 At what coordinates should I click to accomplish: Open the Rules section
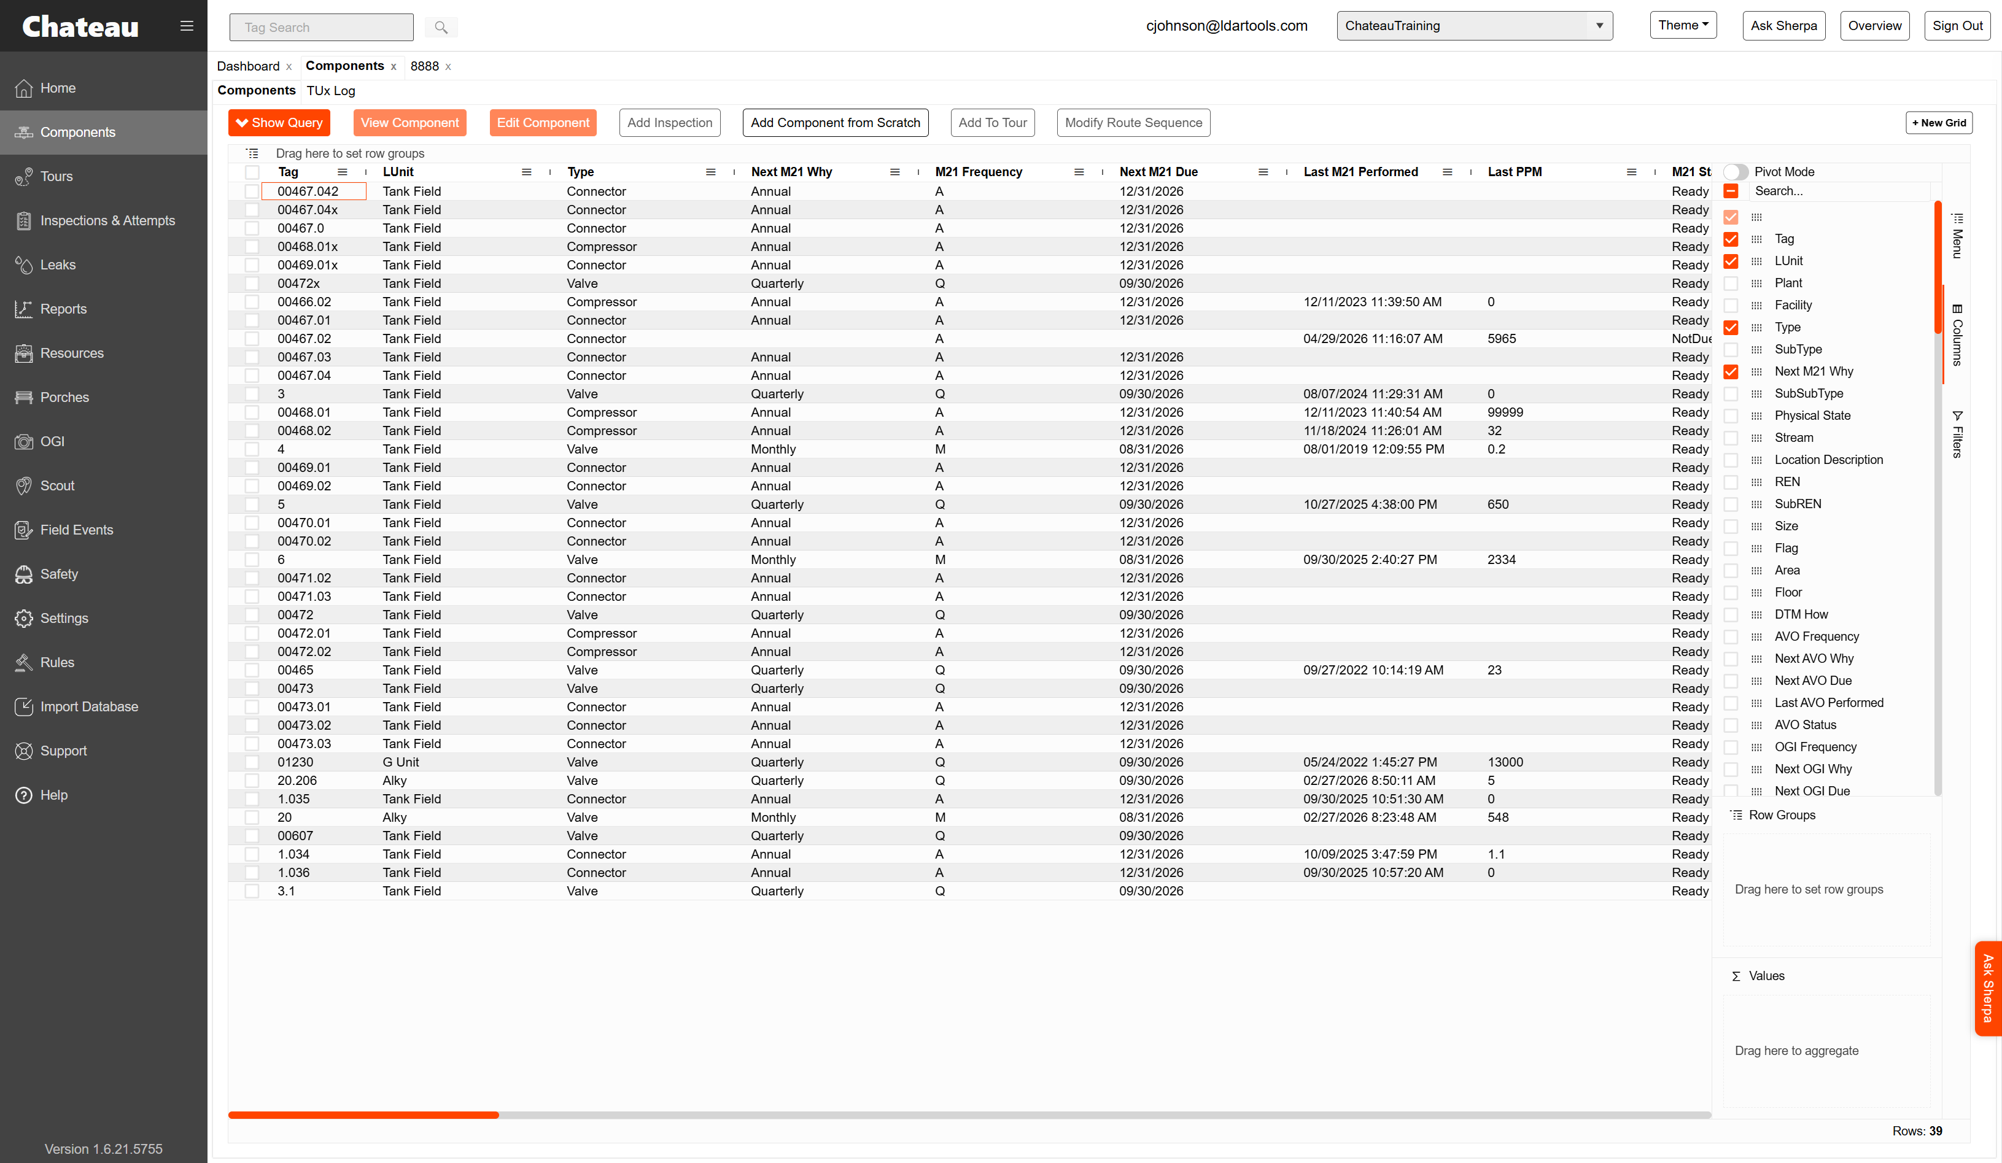(x=103, y=663)
